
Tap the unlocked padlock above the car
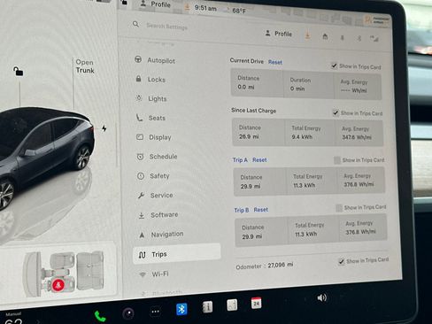[x=19, y=71]
